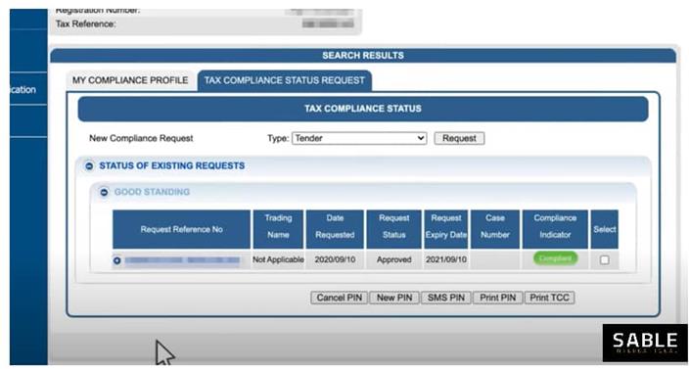Collapse the Good Standing section
This screenshot has height=369, width=689.
click(x=104, y=193)
